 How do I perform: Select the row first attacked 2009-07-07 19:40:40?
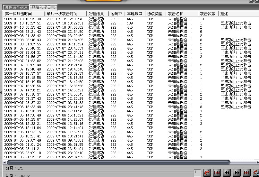131,69
